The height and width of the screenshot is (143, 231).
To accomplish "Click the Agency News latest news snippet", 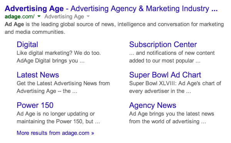I will click(171, 118).
